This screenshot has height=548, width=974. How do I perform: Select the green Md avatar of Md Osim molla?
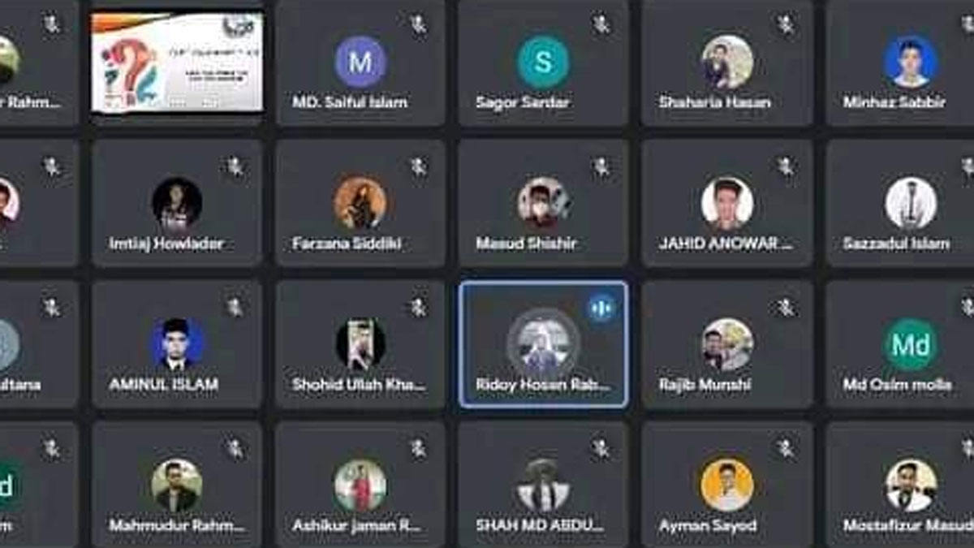(x=911, y=344)
